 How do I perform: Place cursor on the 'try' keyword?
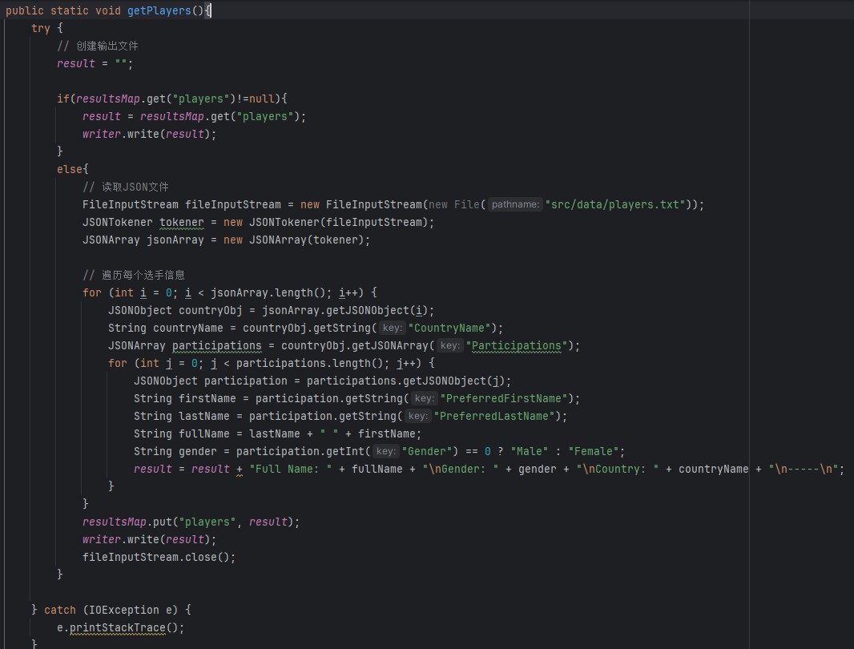(41, 28)
